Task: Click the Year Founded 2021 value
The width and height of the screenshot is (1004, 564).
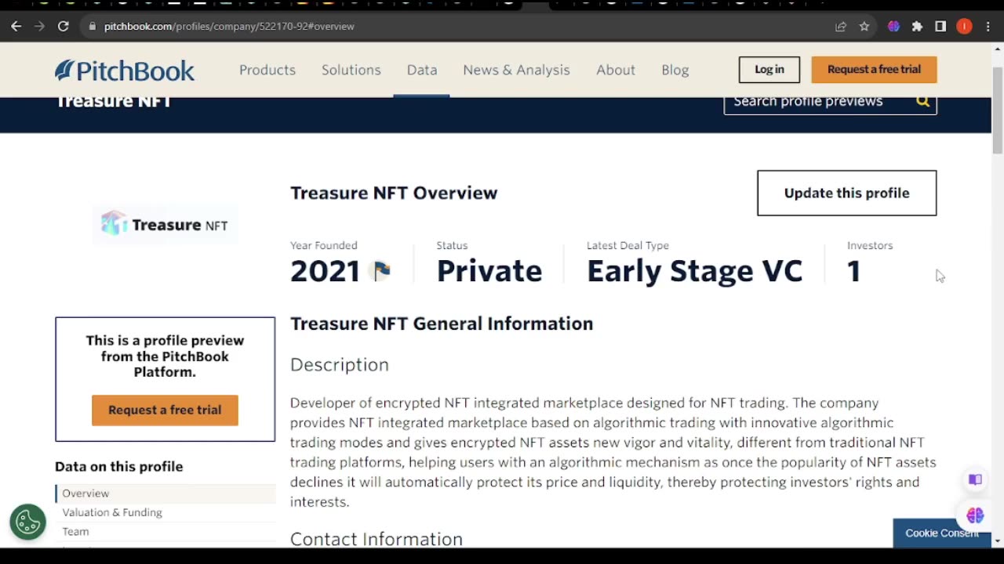Action: [325, 271]
